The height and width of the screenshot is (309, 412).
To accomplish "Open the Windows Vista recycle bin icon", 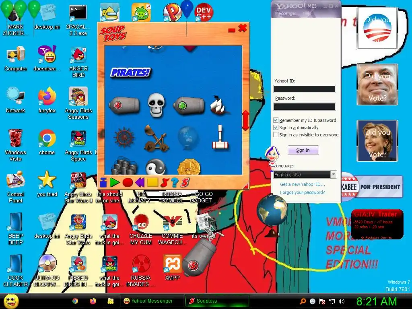I will click(16, 145).
